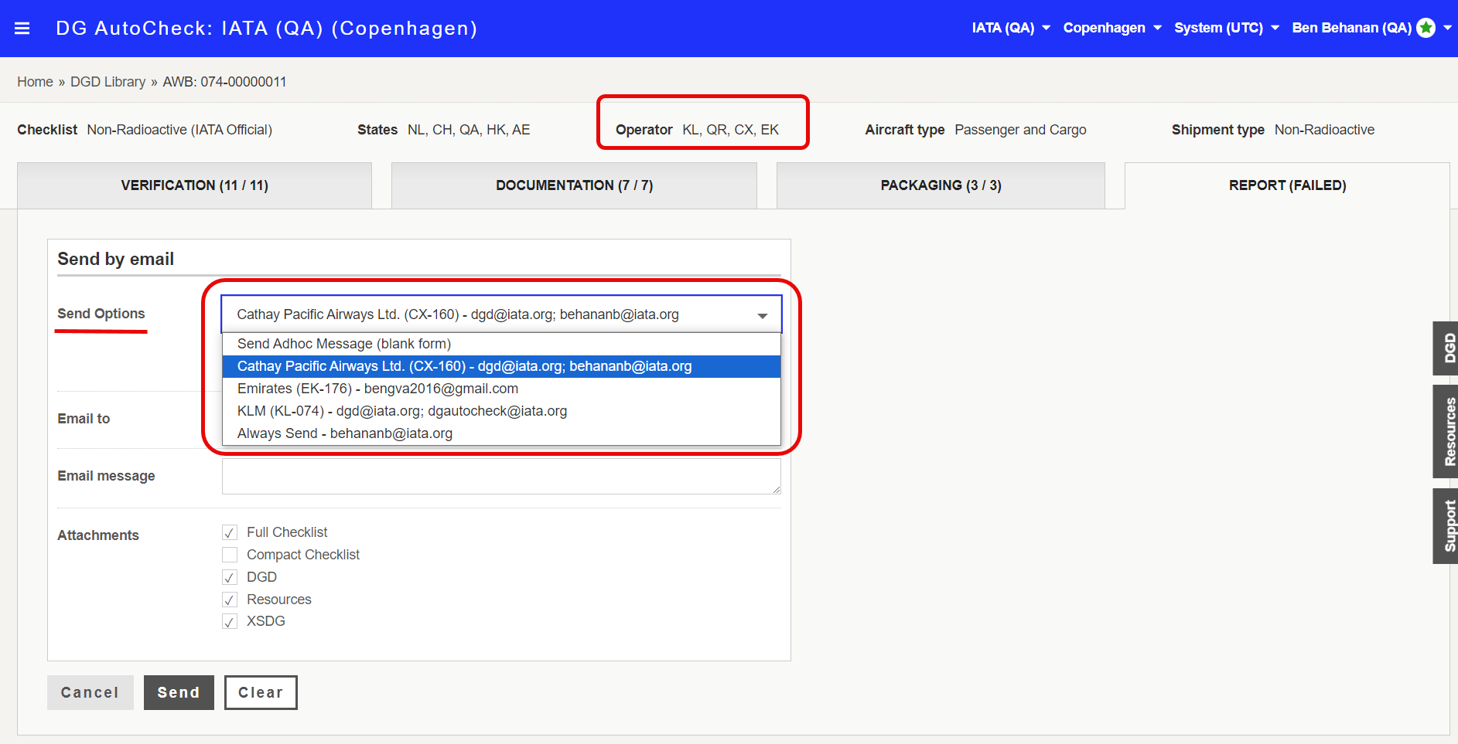The height and width of the screenshot is (744, 1458).
Task: Select KLM (KL-074) email option
Action: pos(501,411)
